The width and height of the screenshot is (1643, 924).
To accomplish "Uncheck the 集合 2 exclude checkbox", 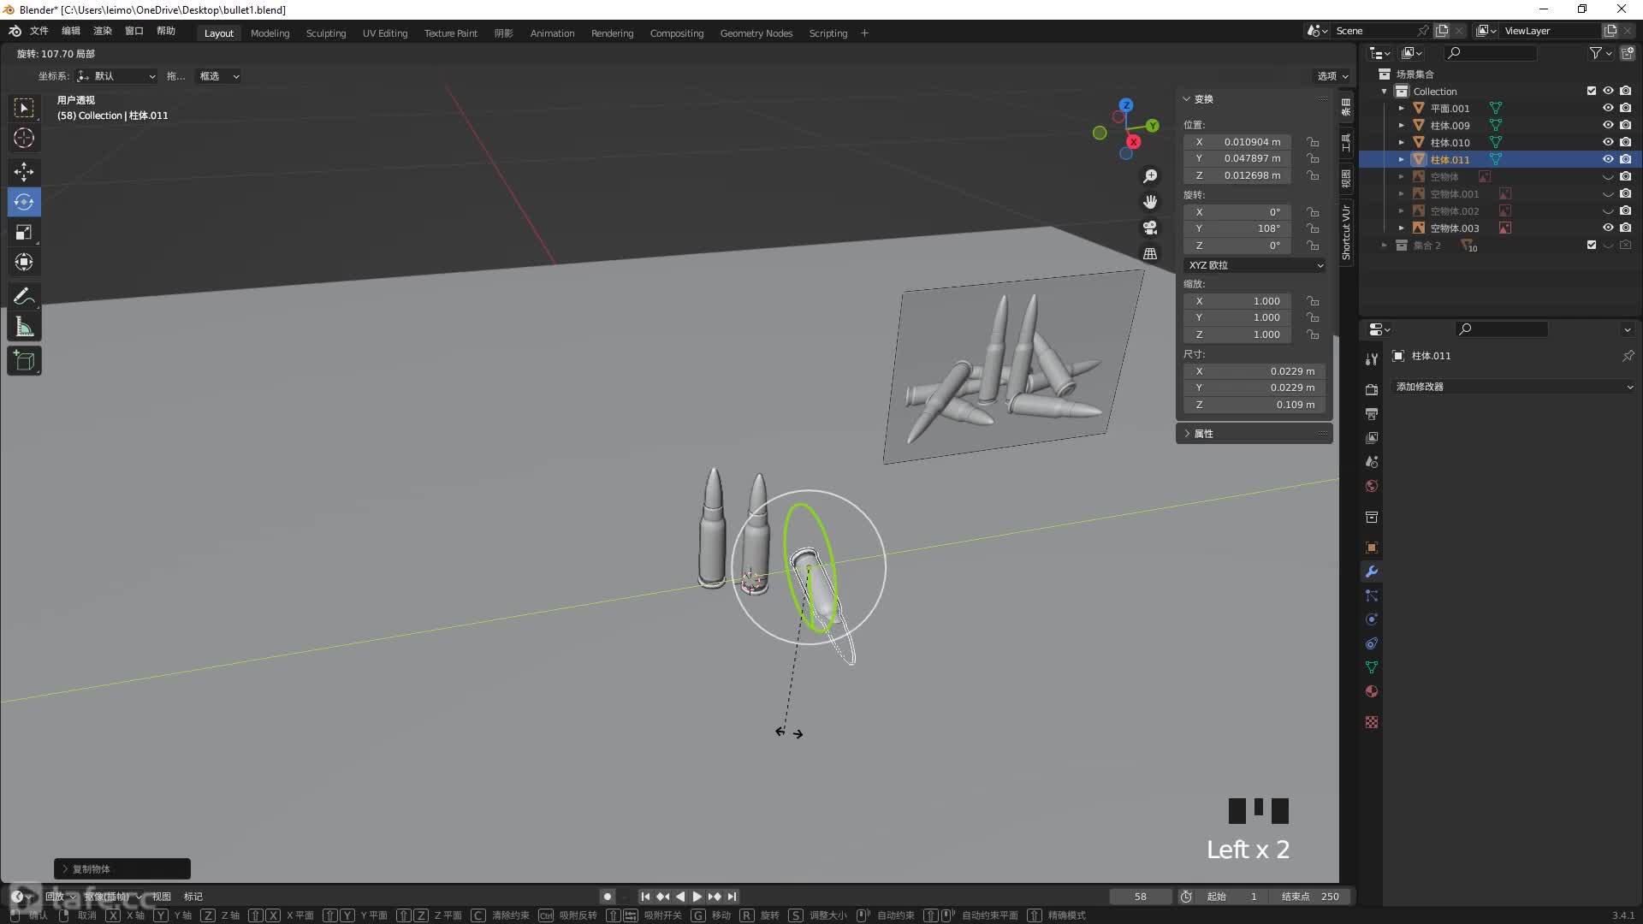I will click(x=1592, y=245).
